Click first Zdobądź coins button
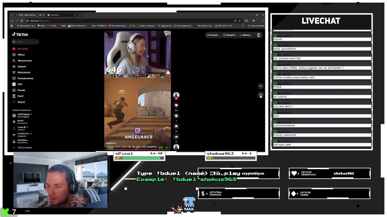Viewport: 387px width, 217px height. coord(213,35)
